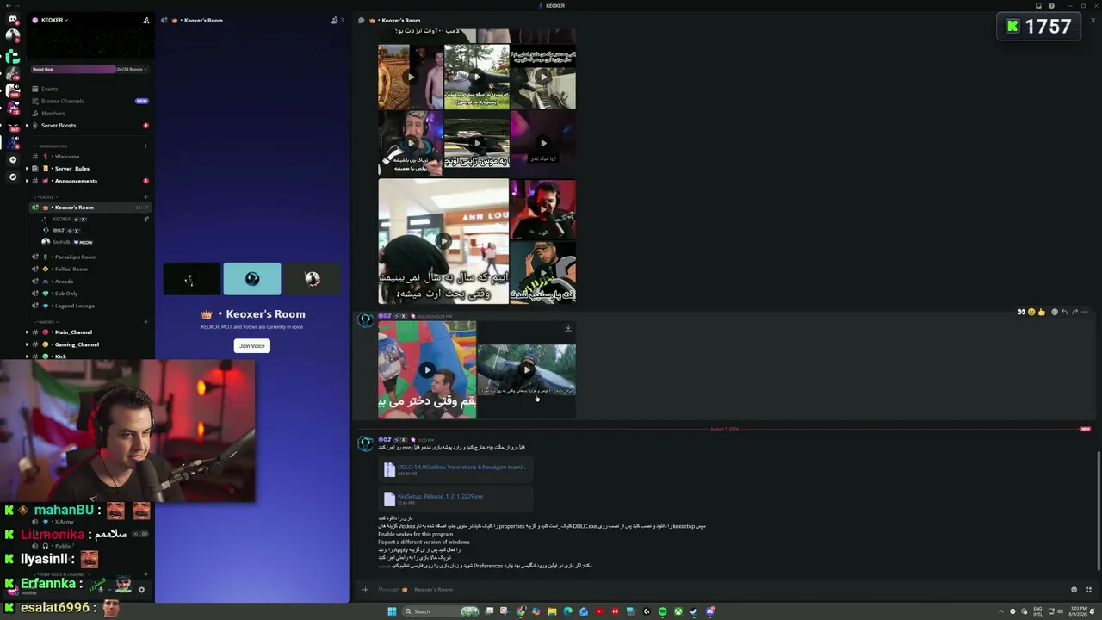The width and height of the screenshot is (1102, 620).
Task: Open the Windows Start menu
Action: [x=392, y=611]
